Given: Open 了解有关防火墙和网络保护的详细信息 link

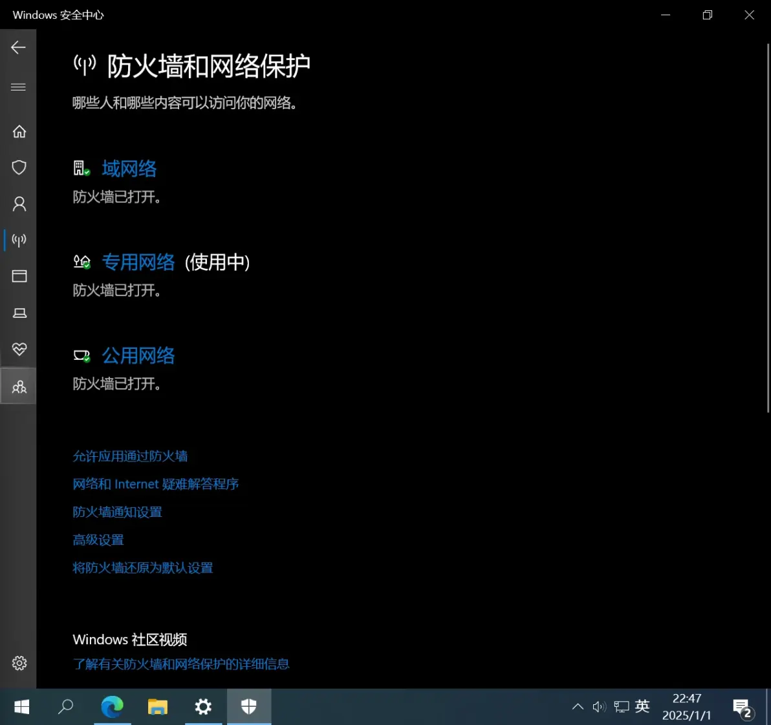Looking at the screenshot, I should 181,664.
